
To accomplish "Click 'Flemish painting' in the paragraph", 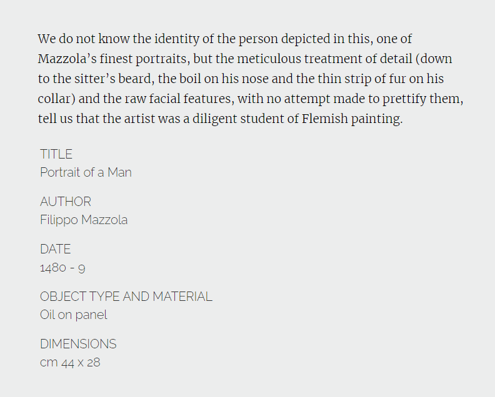I will (352, 119).
